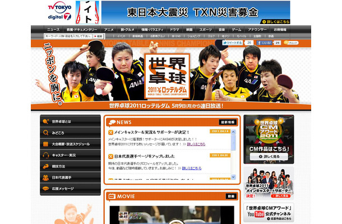Image resolution: width=342 pixels, height=224 pixels.
Task: Click 詳しくはこちら under the main caster news
Action: tap(196, 144)
